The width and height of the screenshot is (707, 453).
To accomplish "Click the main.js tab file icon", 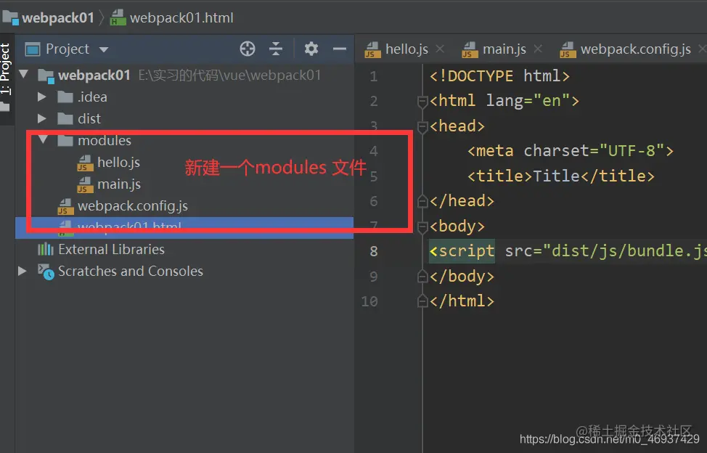I will 470,49.
